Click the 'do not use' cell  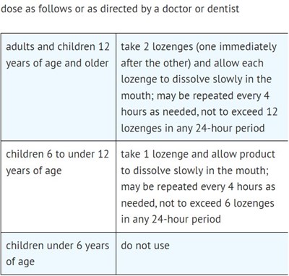tap(202, 254)
